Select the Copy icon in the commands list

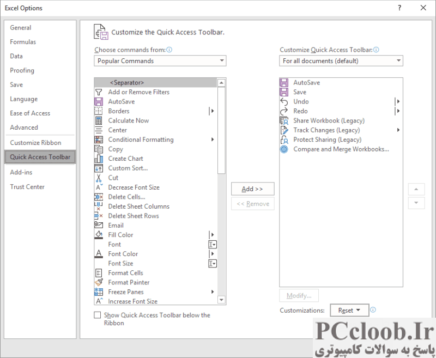99,149
